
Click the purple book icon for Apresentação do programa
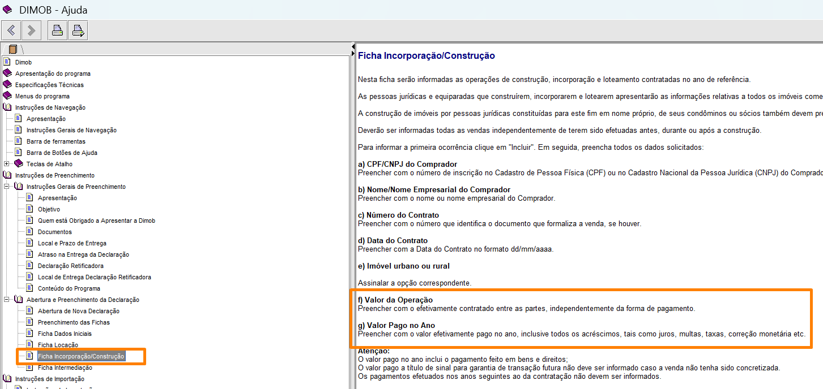7,74
